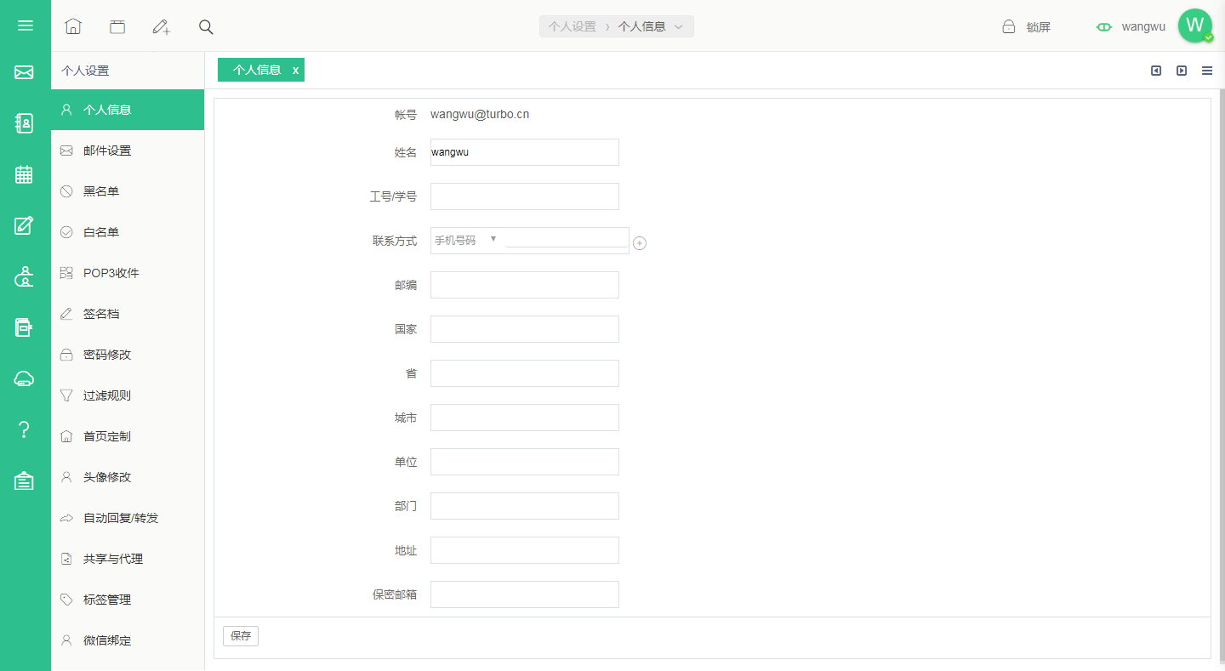
Task: Click the 国家 input field
Action: (x=525, y=329)
